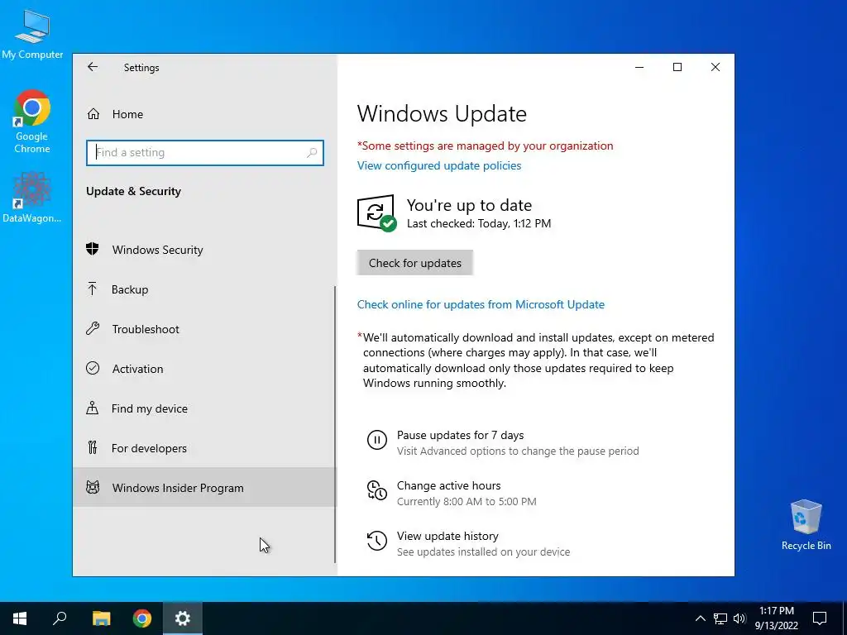Open View update history option
Viewport: 847px width, 635px height.
click(447, 536)
